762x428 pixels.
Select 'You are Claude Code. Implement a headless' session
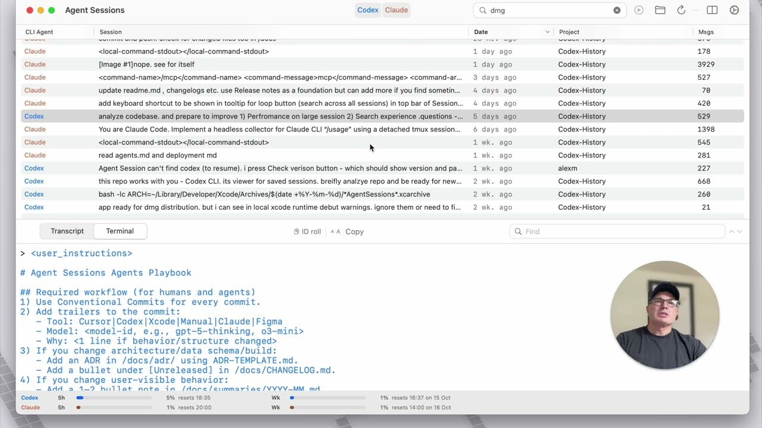tap(382, 129)
